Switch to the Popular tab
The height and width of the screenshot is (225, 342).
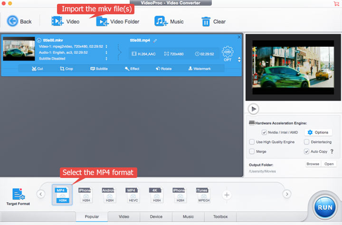pos(92,217)
